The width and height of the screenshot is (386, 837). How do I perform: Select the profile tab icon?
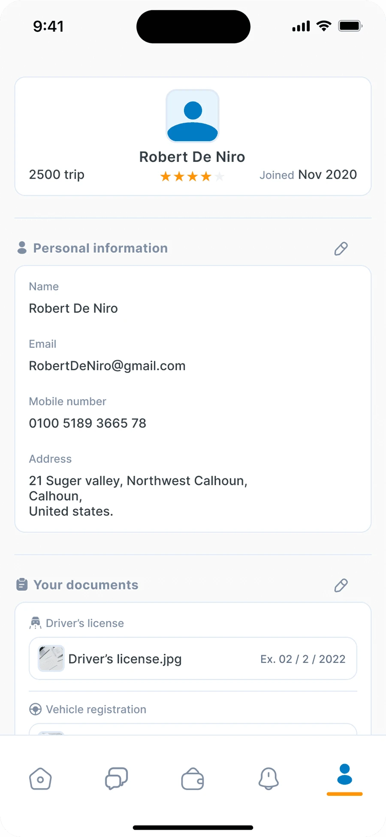345,774
